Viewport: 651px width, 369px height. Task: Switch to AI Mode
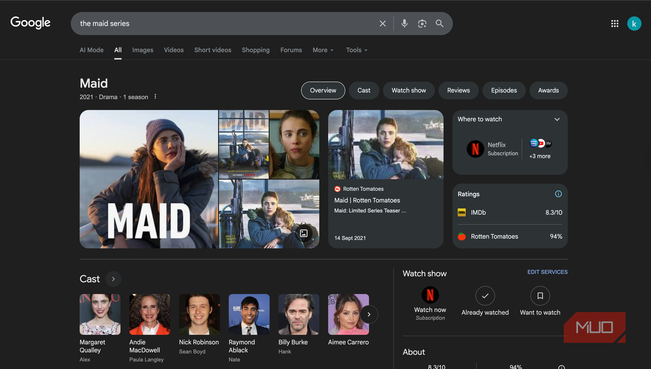tap(92, 50)
